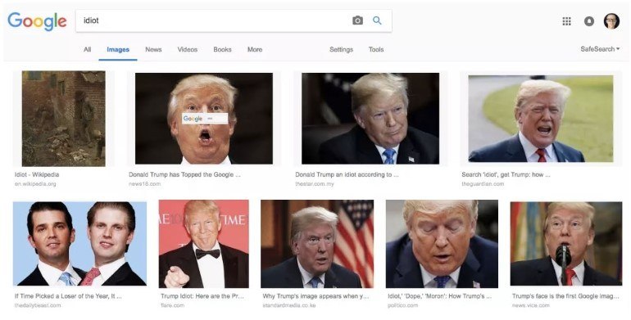Open the notifications bell icon
The height and width of the screenshot is (320, 631).
coord(588,21)
